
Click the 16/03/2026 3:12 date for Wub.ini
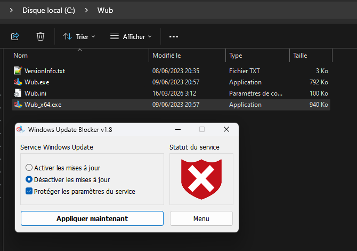(174, 93)
